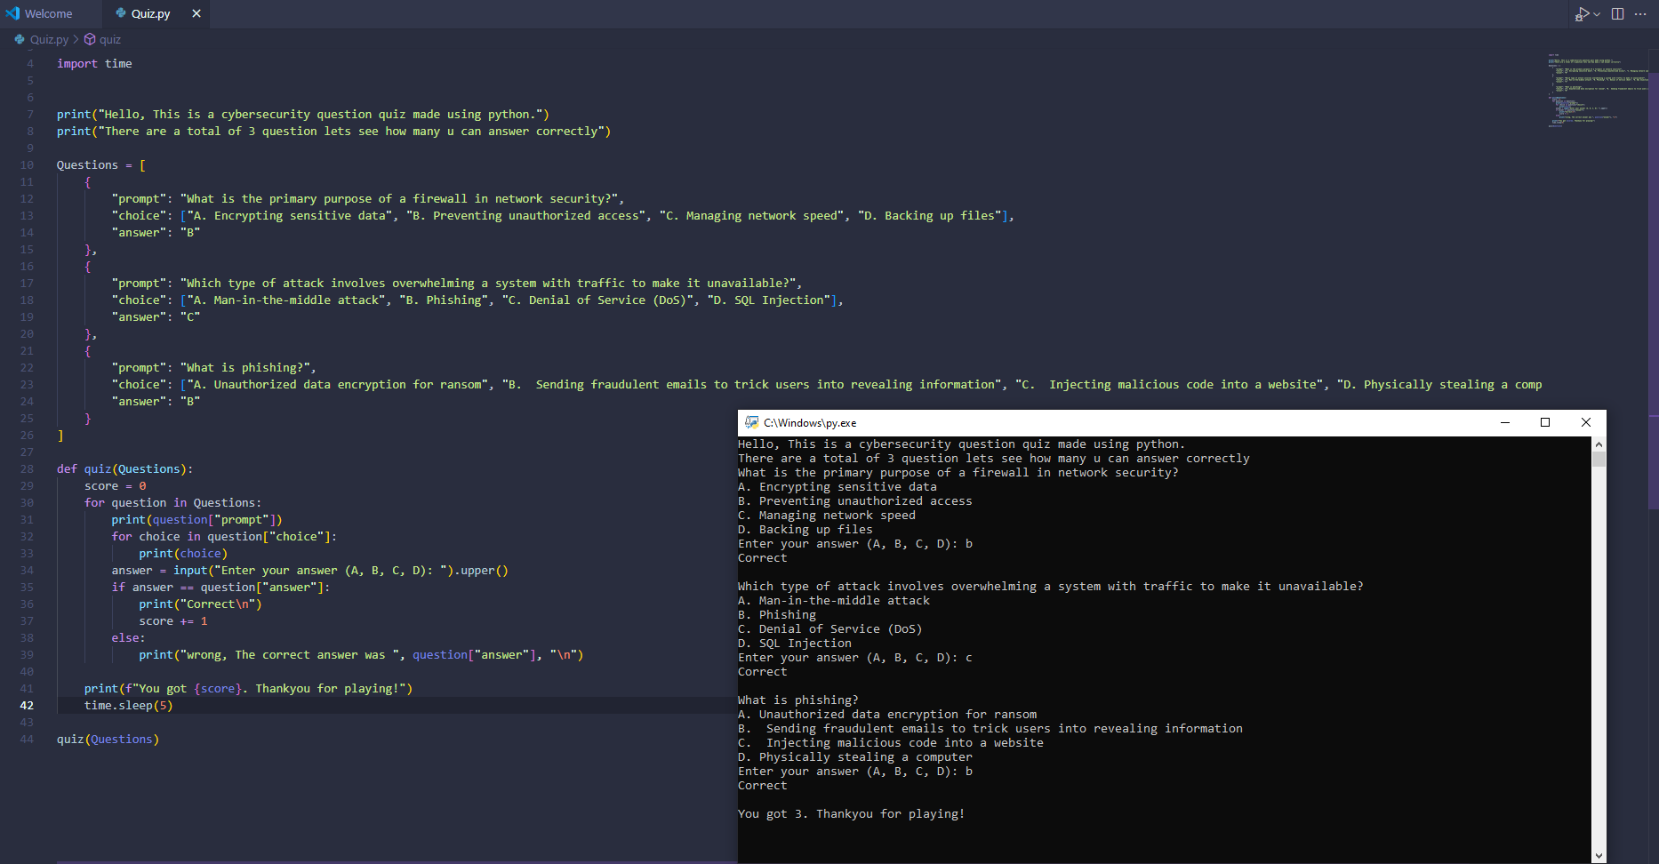
Task: Expand the quiz symbol breadcrumb
Action: [x=109, y=39]
